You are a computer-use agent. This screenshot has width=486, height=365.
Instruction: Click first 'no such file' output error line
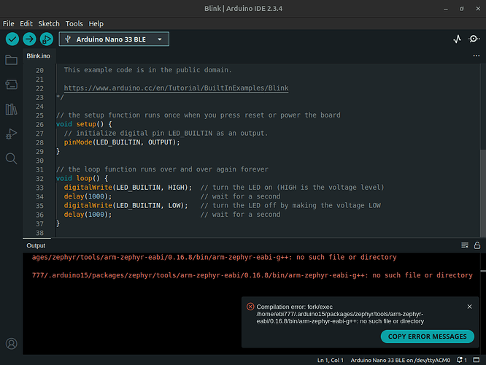[214, 257]
